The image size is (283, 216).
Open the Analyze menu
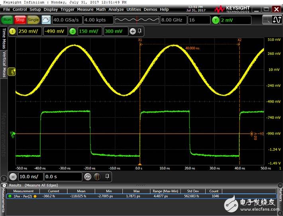pyautogui.click(x=116, y=10)
